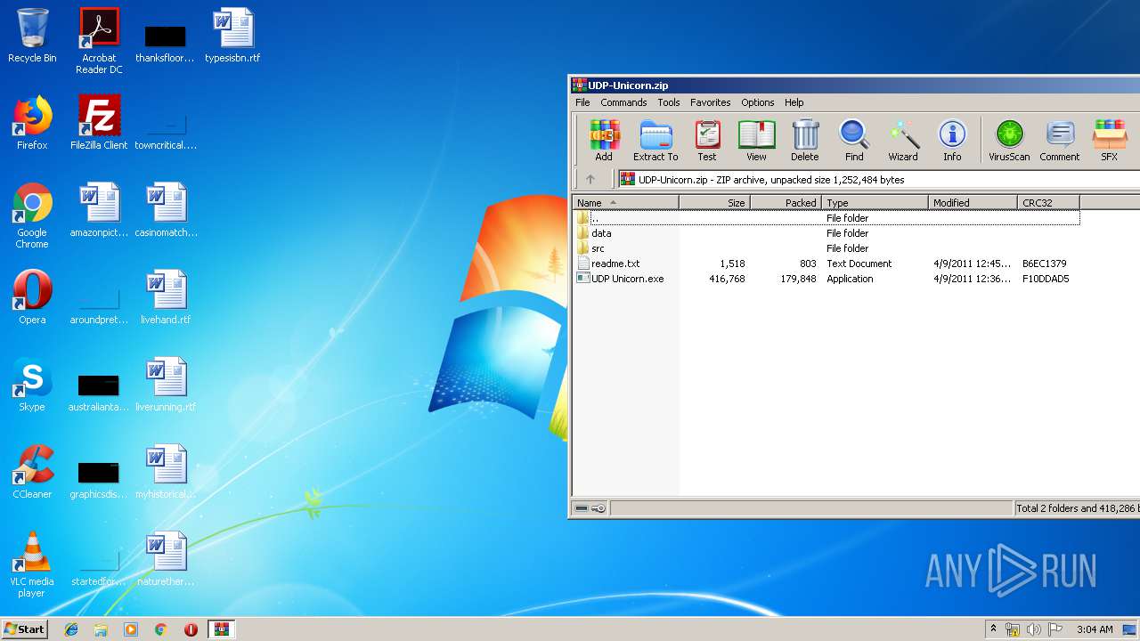Sort by the Packed column header
This screenshot has width=1140, height=641.
tap(786, 203)
